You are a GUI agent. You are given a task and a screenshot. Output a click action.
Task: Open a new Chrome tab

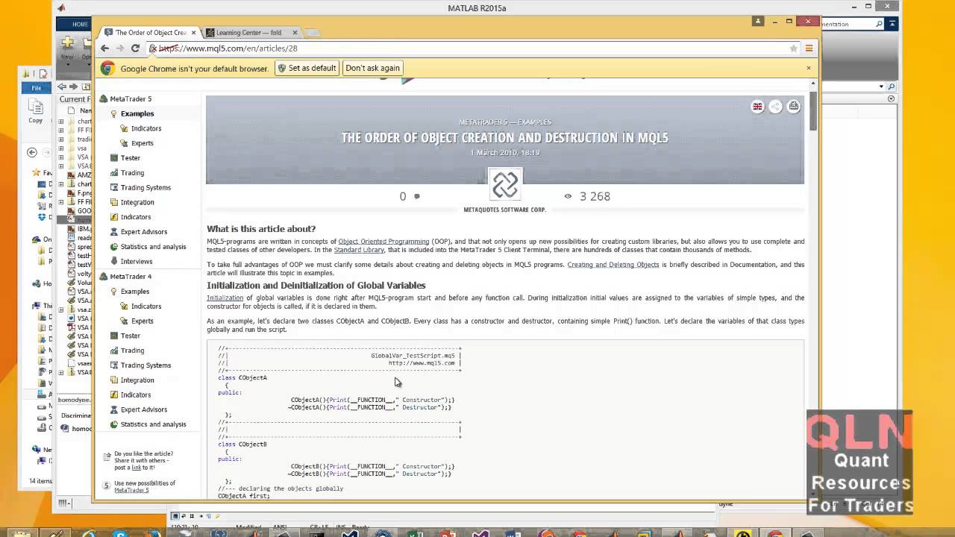pos(313,33)
